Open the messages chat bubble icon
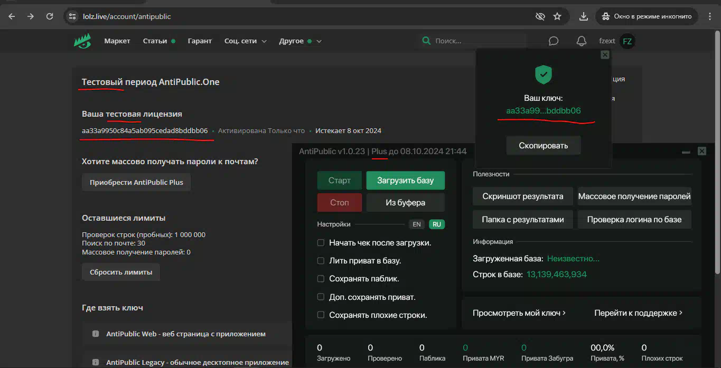Screen dimensions: 721x368 click(x=554, y=41)
